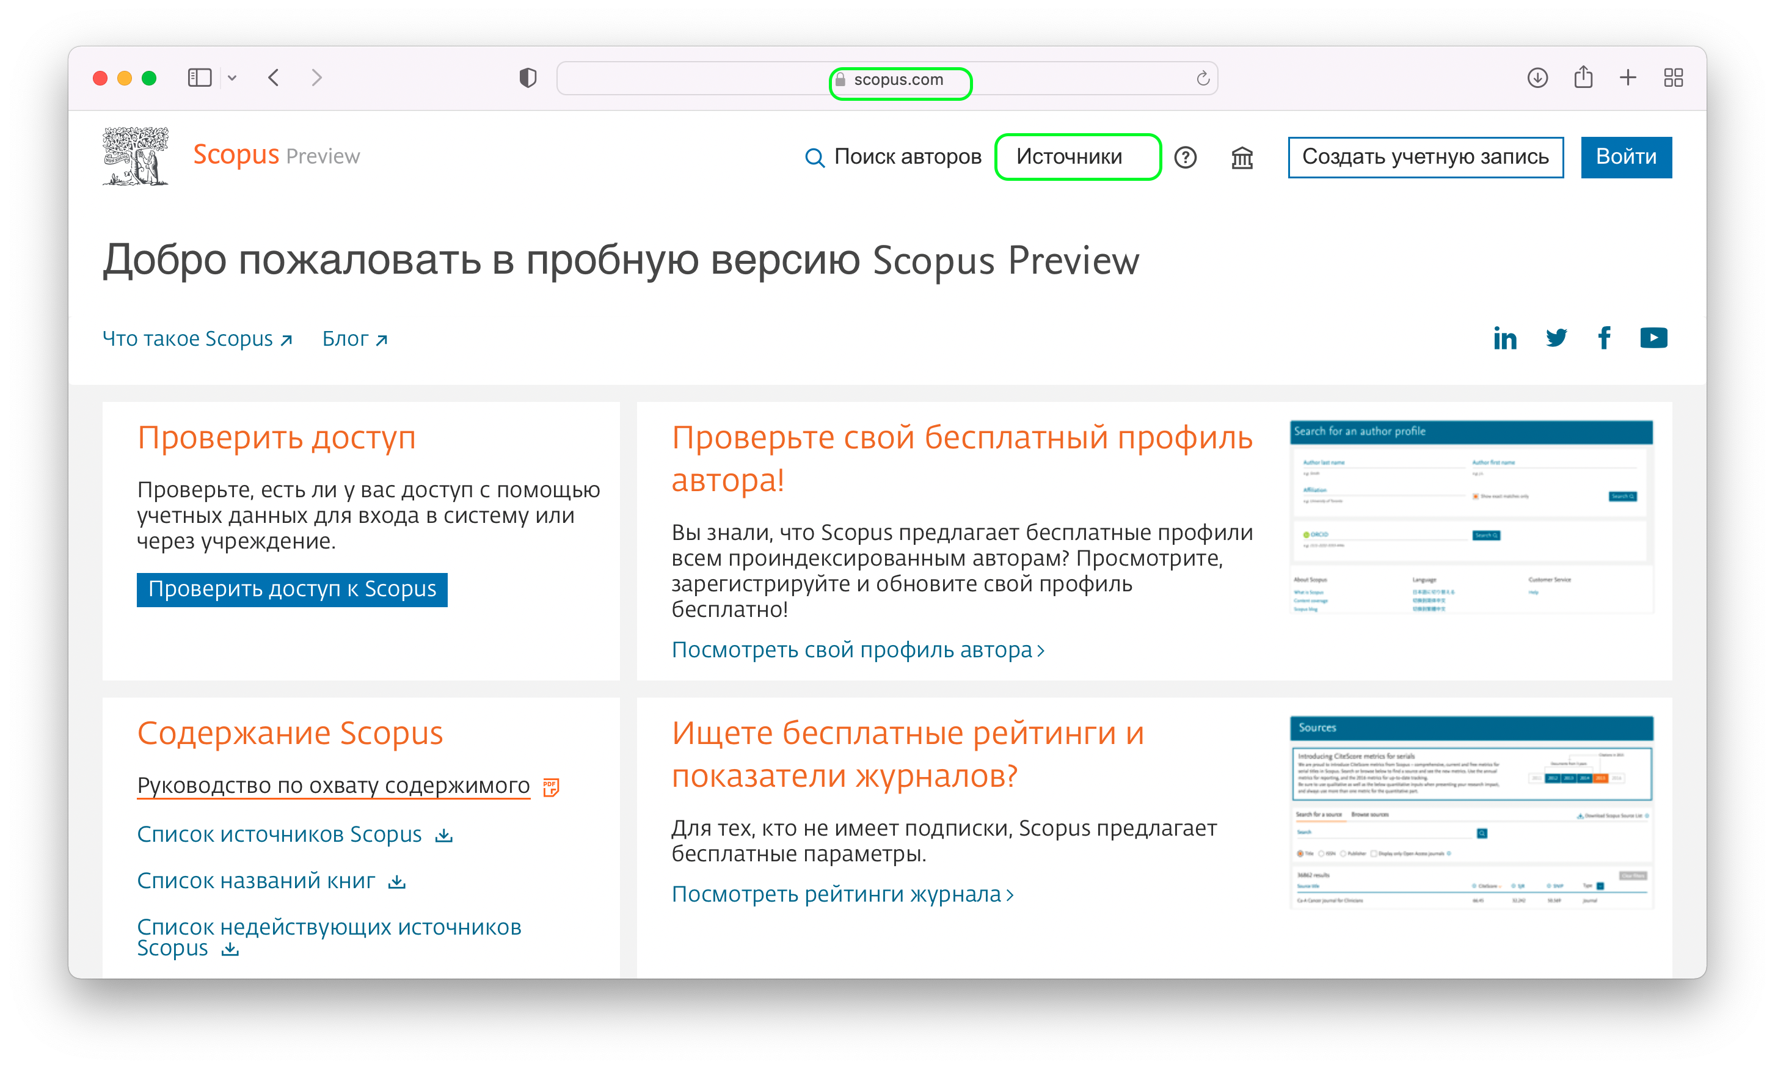Viewport: 1775px width, 1069px height.
Task: Click the Войти sign-in button
Action: click(1626, 157)
